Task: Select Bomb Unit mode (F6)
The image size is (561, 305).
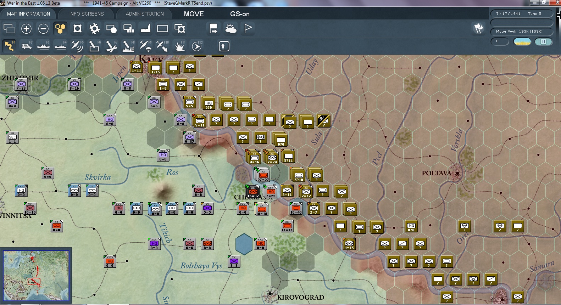Action: (94, 46)
